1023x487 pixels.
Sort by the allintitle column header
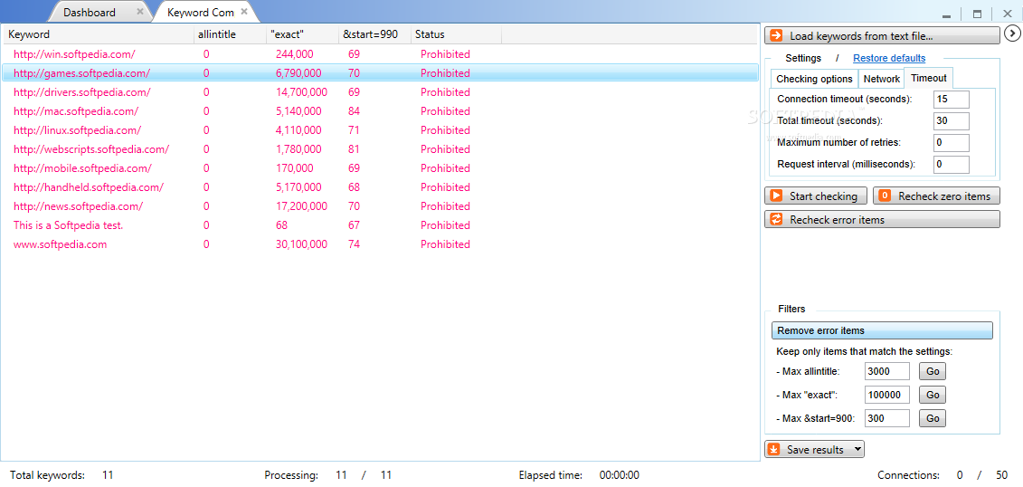click(230, 34)
